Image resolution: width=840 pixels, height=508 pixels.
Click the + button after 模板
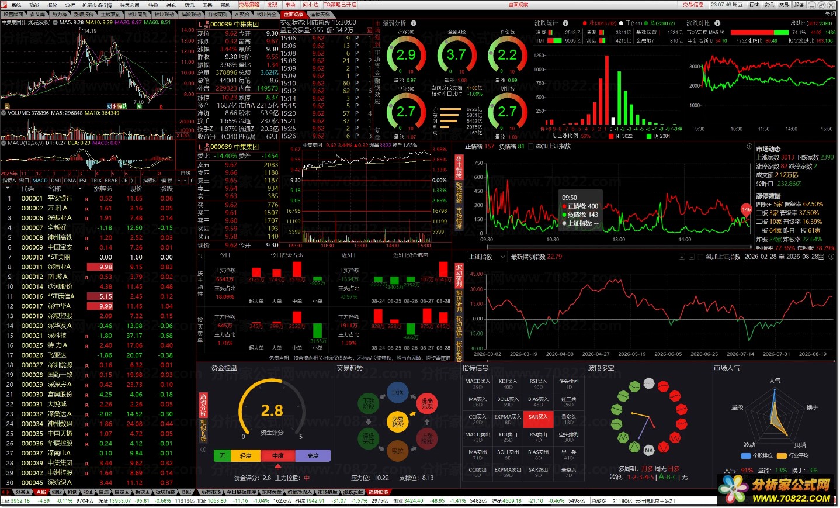point(178,181)
